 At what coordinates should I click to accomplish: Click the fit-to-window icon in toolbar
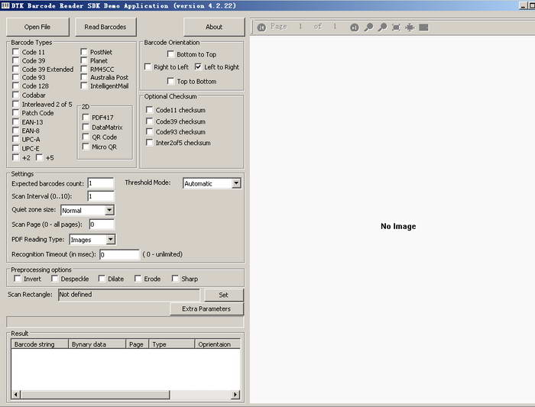pyautogui.click(x=396, y=27)
